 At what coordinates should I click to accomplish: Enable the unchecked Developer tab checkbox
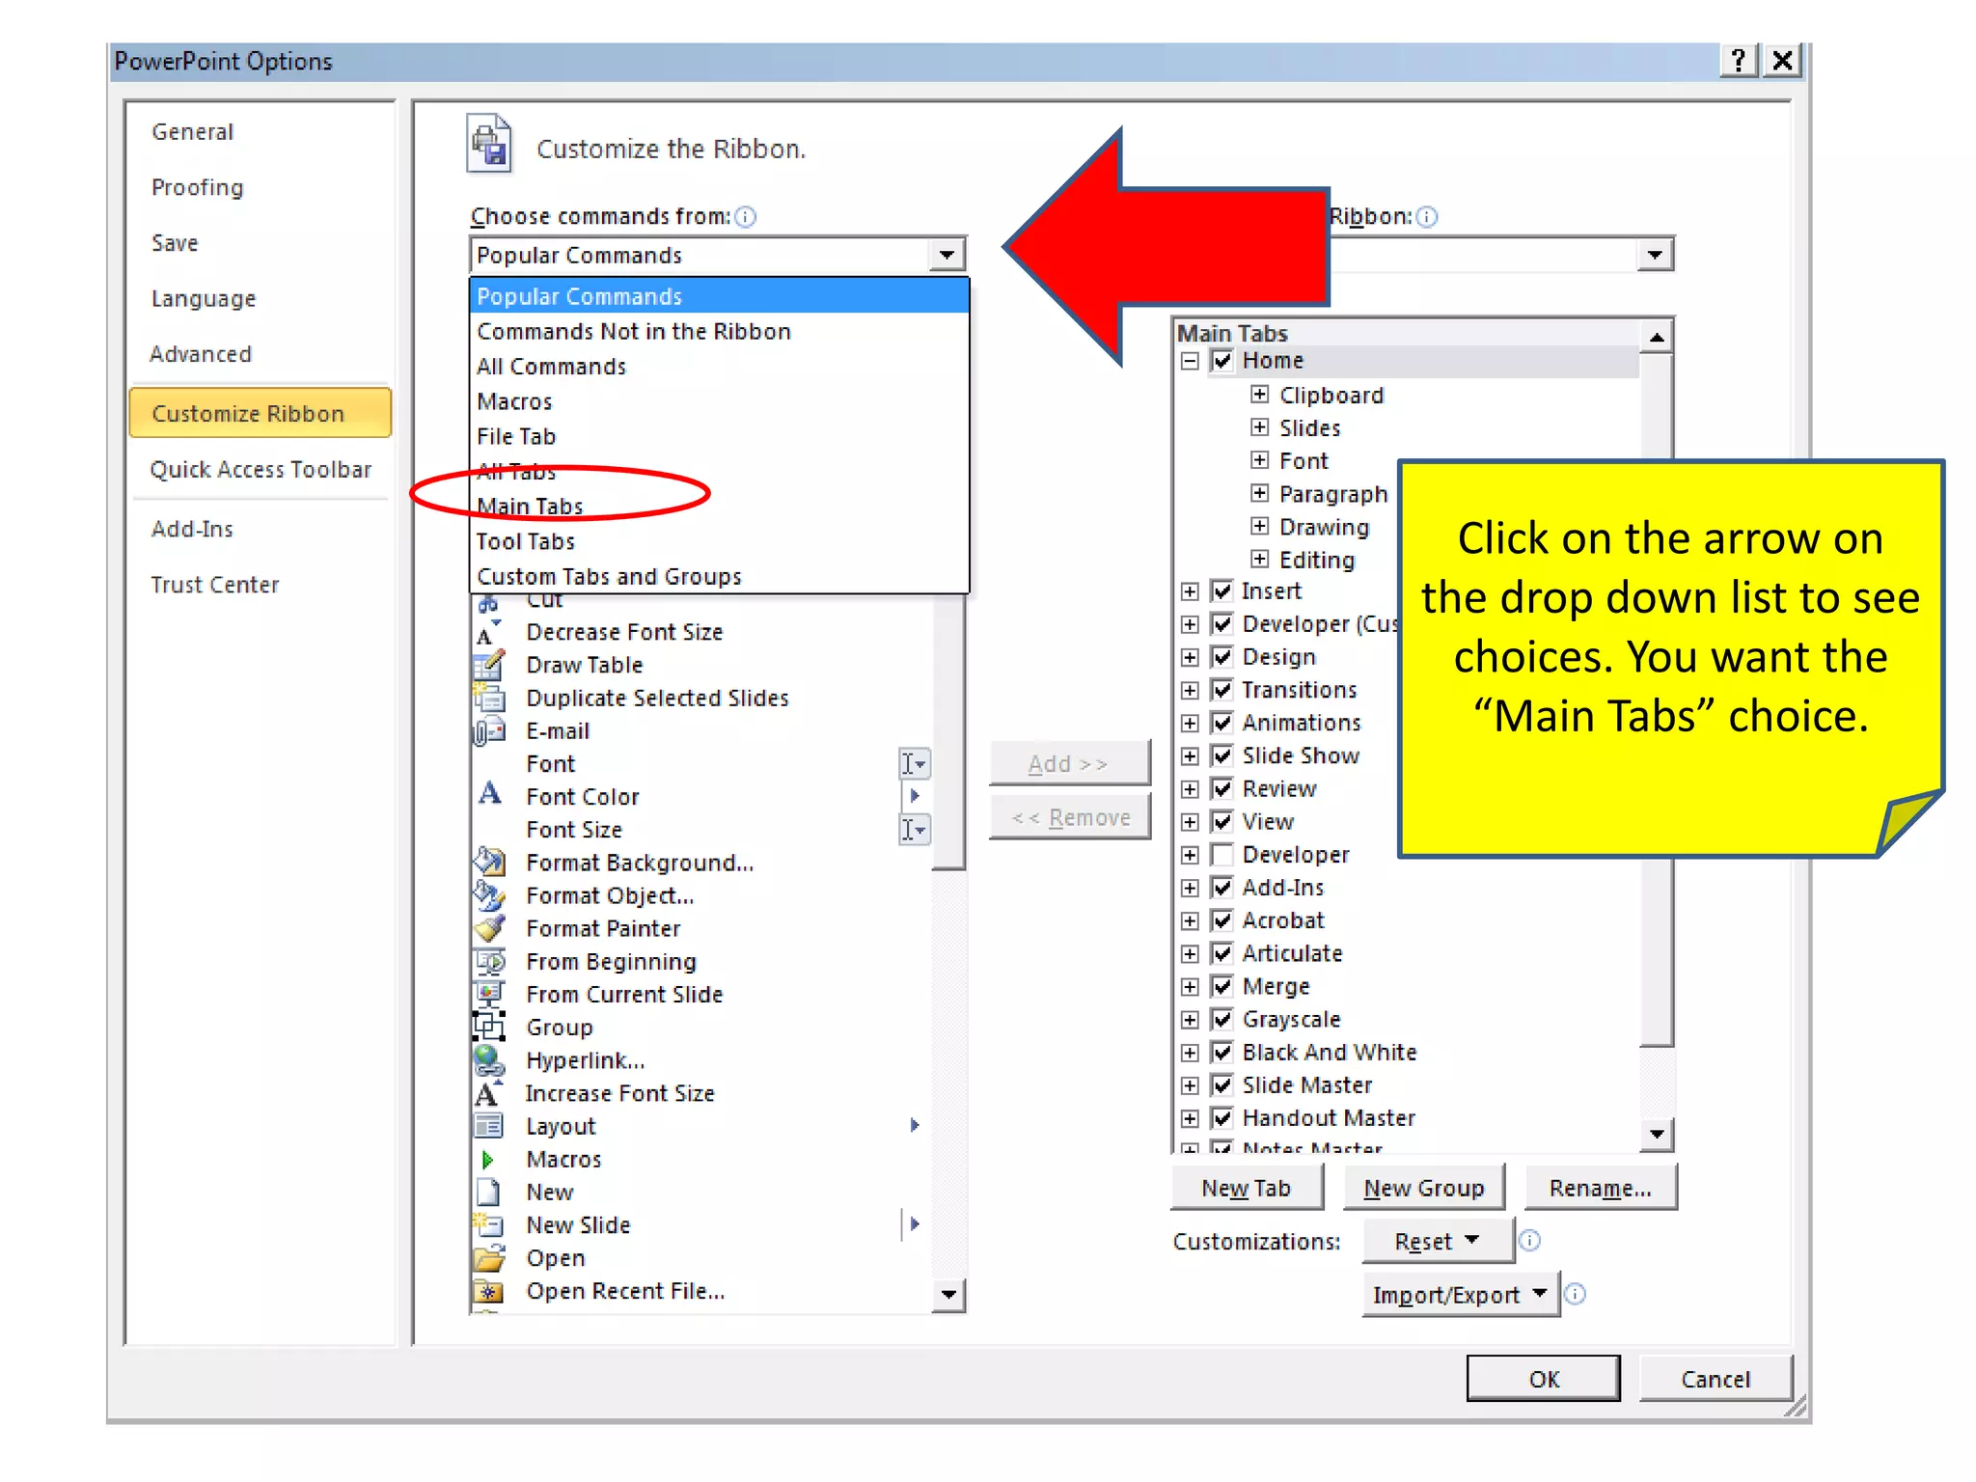pyautogui.click(x=1221, y=855)
